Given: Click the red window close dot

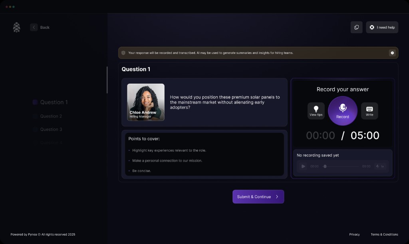Looking at the screenshot, I should [x=7, y=7].
